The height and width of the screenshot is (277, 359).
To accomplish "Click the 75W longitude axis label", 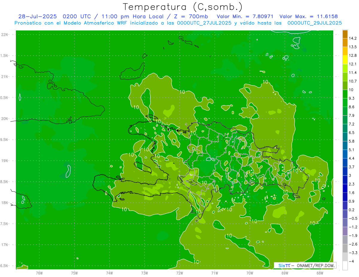I will coord(74,273).
